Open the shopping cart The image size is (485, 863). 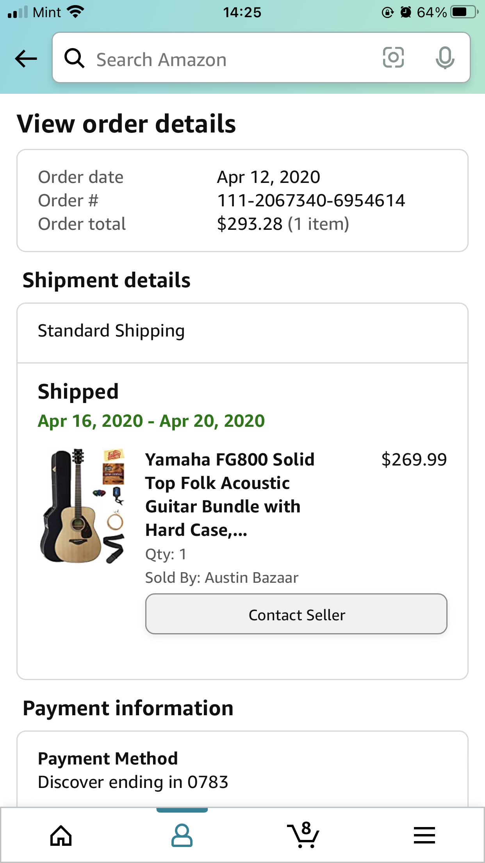[303, 835]
